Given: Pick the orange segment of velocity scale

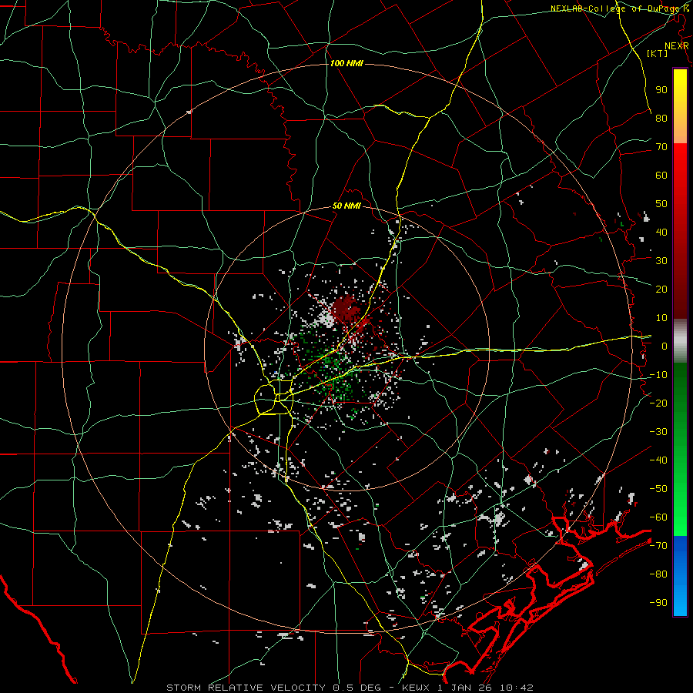Looking at the screenshot, I should (680, 129).
